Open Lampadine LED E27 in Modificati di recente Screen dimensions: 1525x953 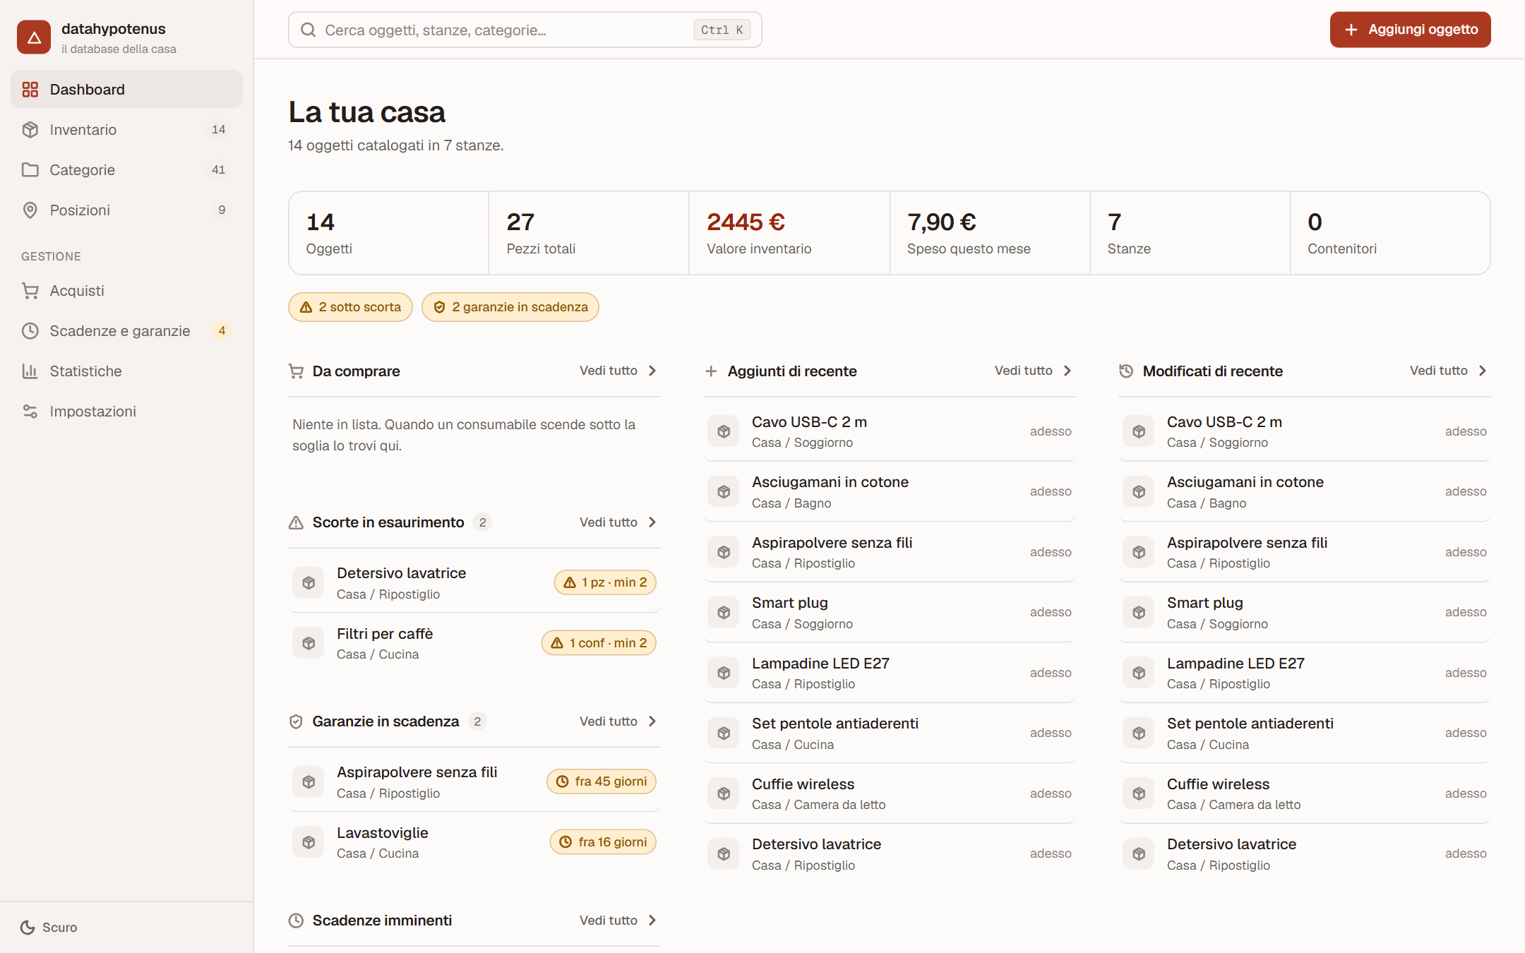coord(1305,673)
